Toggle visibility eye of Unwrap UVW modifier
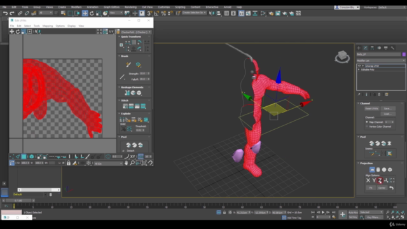Screen dimensions: 407x229 359,66
